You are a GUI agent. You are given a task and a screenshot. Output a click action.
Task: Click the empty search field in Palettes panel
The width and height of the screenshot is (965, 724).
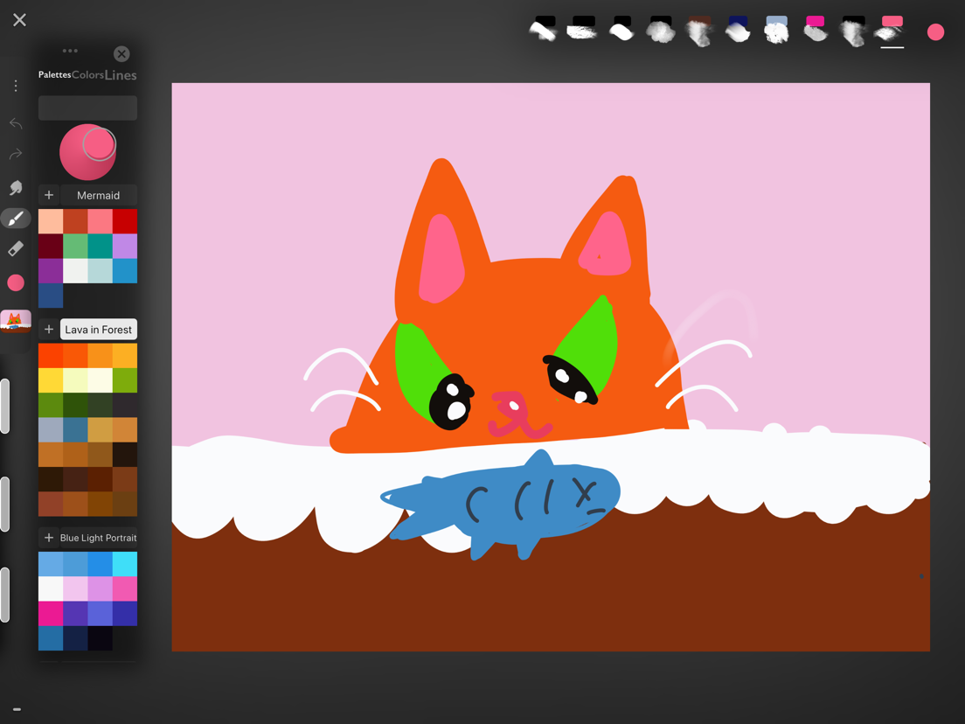87,108
